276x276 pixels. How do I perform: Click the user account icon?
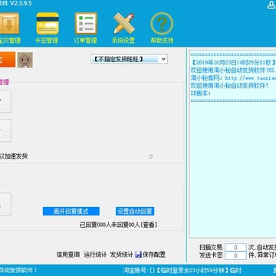pyautogui.click(x=271, y=5)
